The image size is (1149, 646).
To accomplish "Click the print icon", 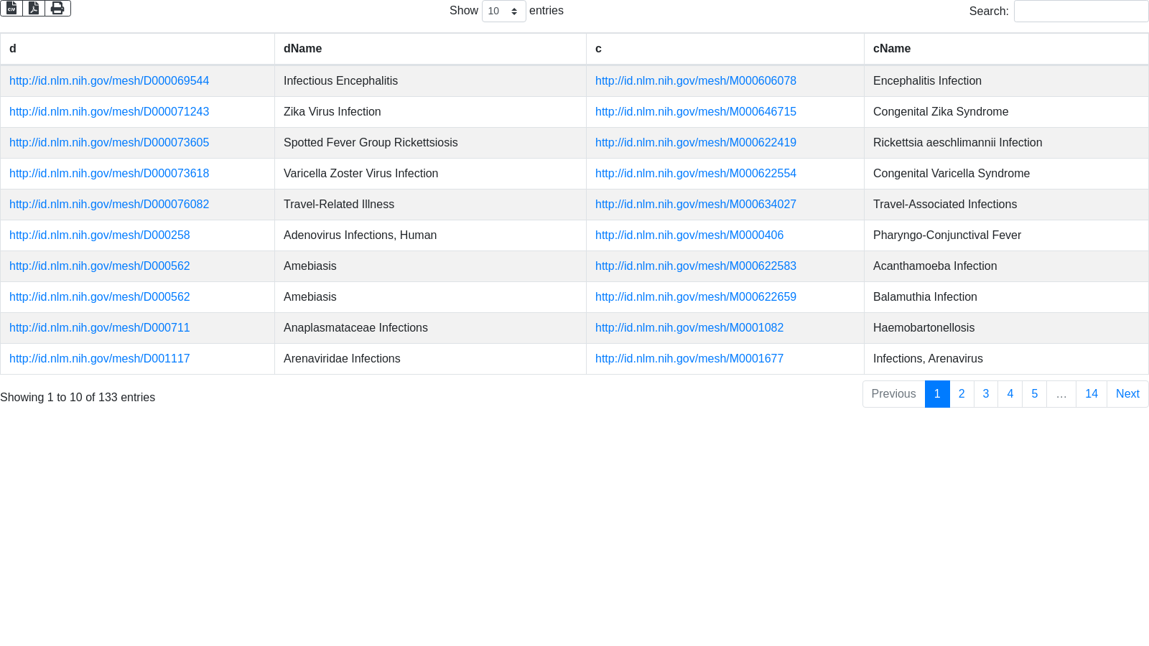I will click(x=57, y=9).
